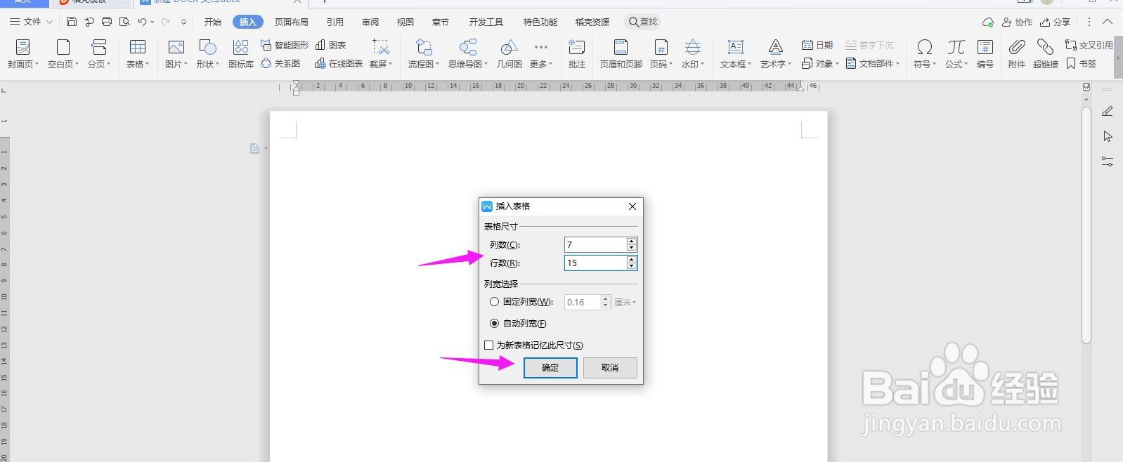Insert an online chart (在线图表)
The width and height of the screenshot is (1123, 462).
(339, 63)
